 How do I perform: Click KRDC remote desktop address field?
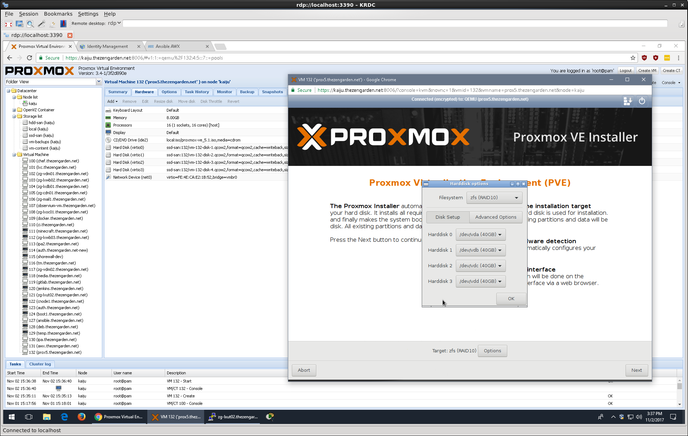pos(395,23)
